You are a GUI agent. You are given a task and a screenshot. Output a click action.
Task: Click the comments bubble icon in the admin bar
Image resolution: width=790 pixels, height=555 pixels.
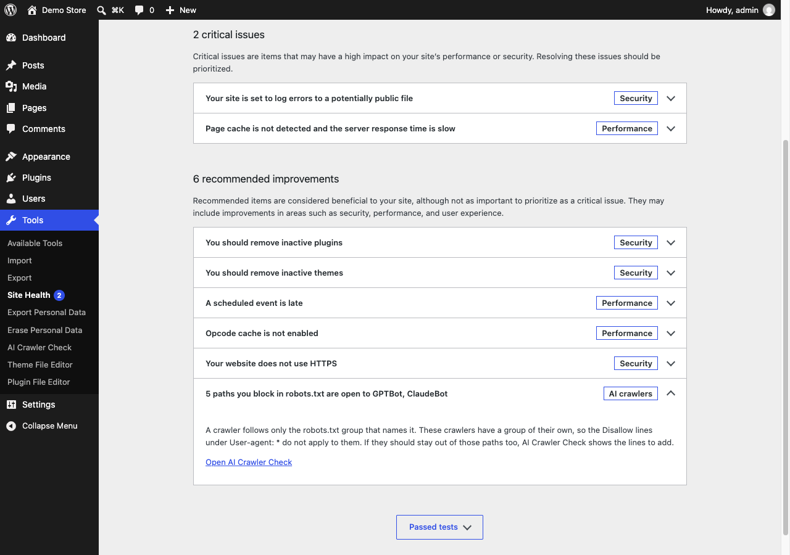(x=139, y=10)
